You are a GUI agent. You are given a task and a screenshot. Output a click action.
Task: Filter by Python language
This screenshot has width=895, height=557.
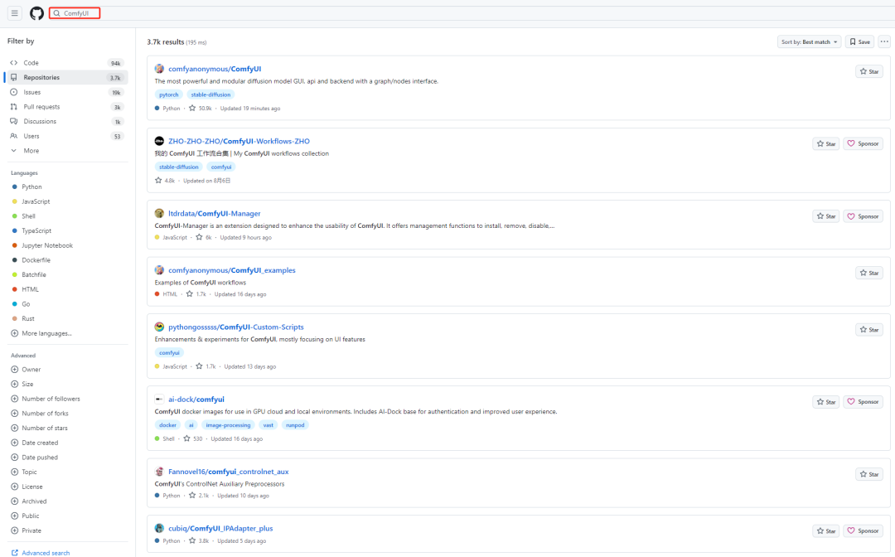click(31, 186)
